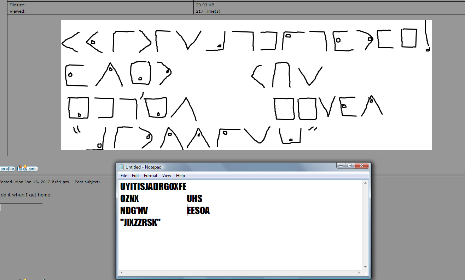Open the Edit menu in Notepad
Image resolution: width=465 pixels, height=280 pixels.
[x=135, y=175]
